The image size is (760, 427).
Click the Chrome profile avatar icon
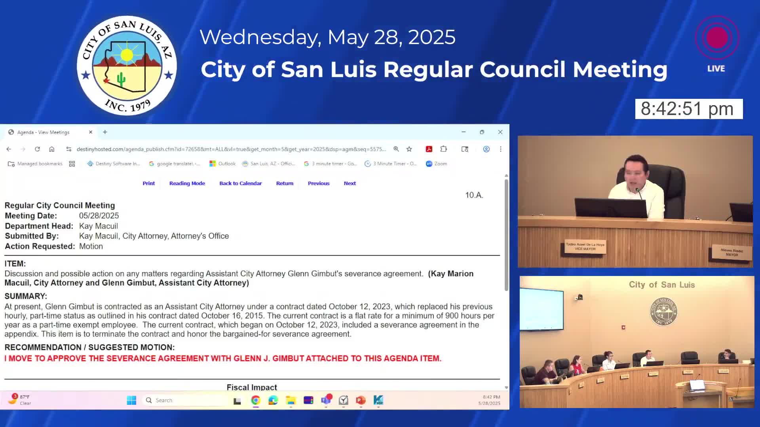tap(486, 149)
